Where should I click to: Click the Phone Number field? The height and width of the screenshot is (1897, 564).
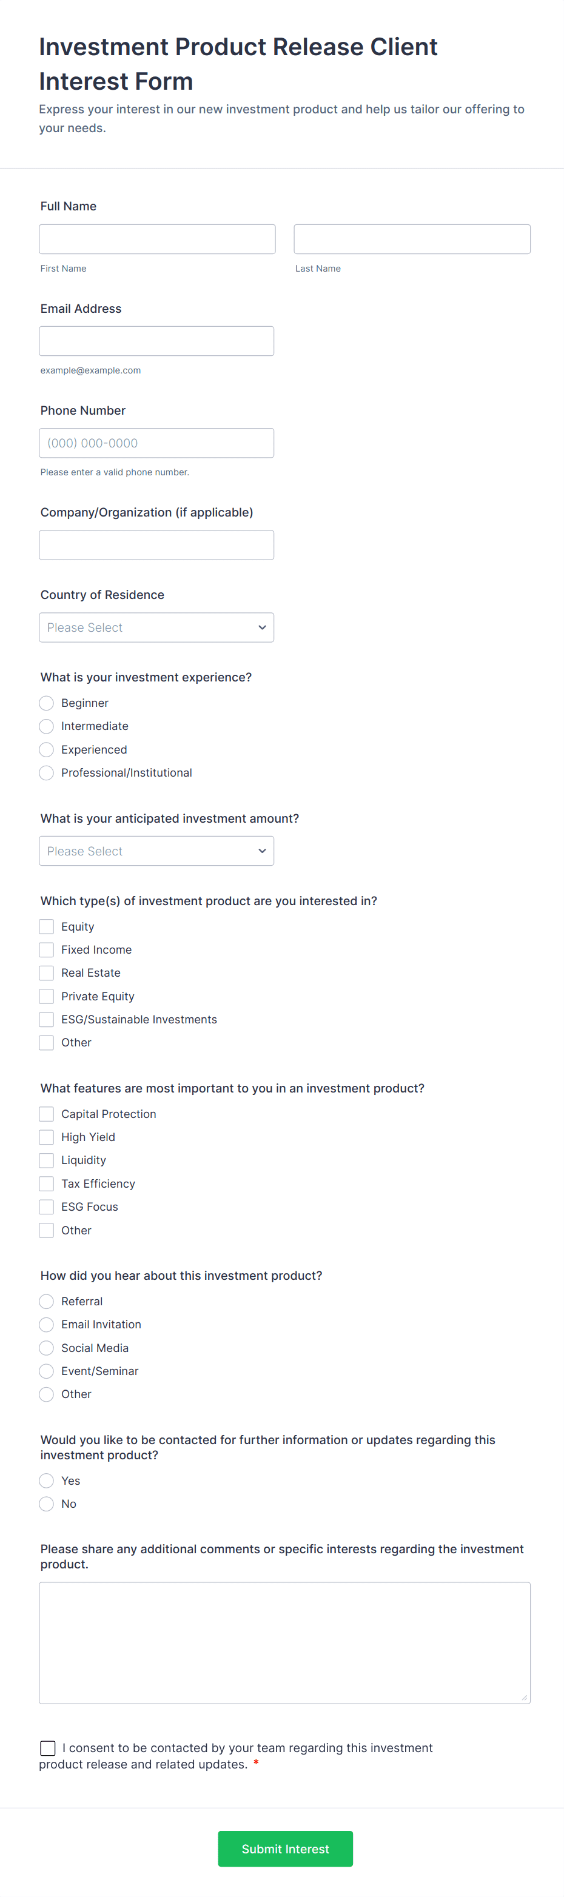[156, 443]
